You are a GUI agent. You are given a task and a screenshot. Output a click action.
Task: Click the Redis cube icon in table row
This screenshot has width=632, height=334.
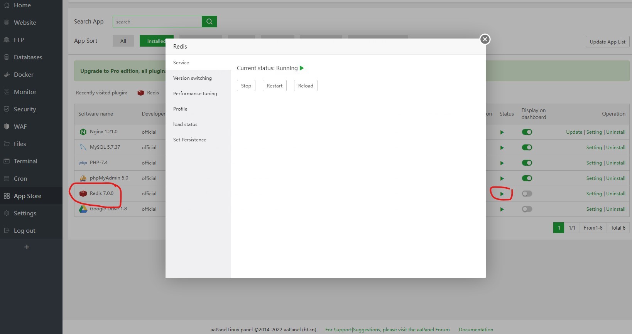point(83,193)
